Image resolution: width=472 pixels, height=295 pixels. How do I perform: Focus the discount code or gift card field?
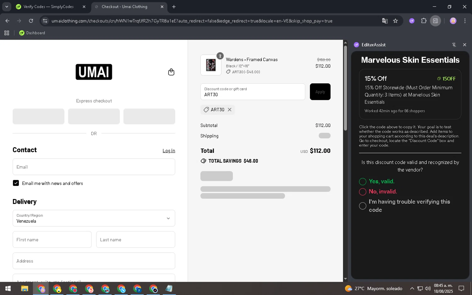coord(253,92)
